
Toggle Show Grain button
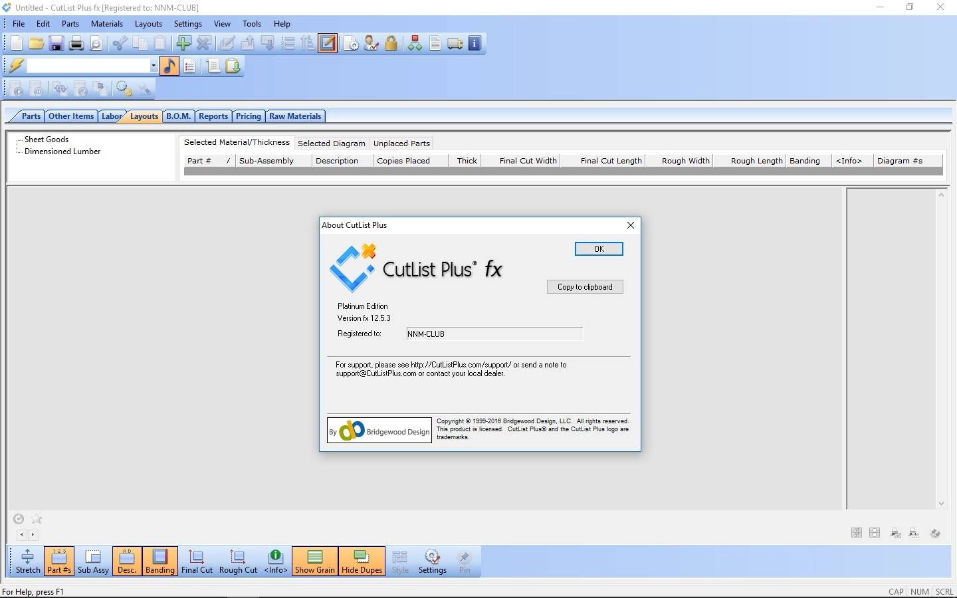click(315, 561)
